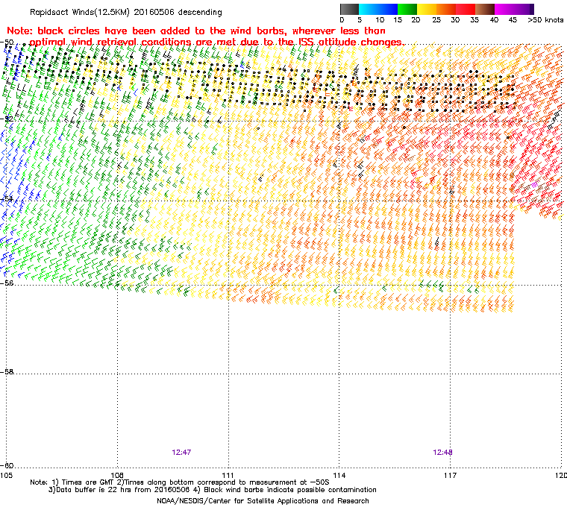Click the purple '12:47' time stamp
The width and height of the screenshot is (567, 513).
pyautogui.click(x=181, y=453)
